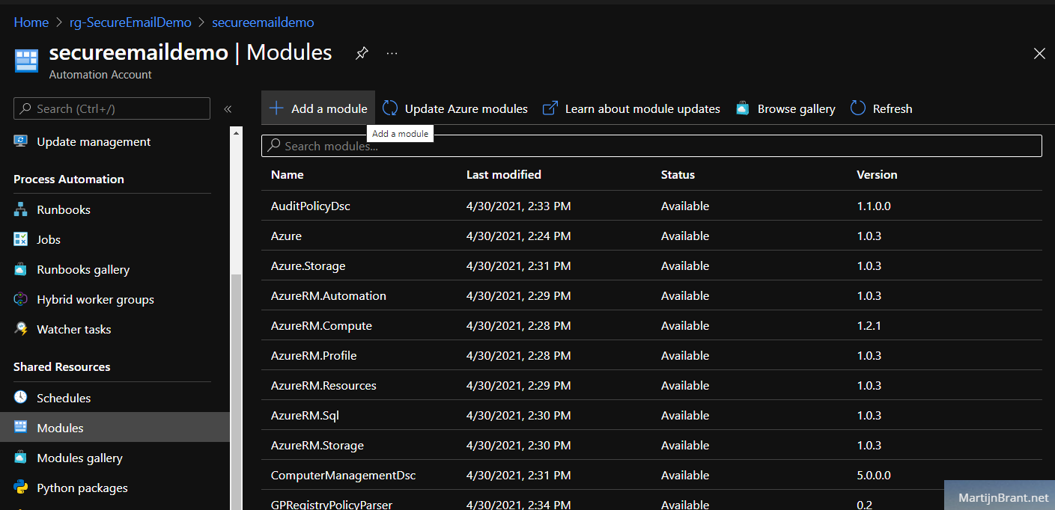The image size is (1055, 510).
Task: Open Hybrid worker groups menu item
Action: click(x=115, y=299)
